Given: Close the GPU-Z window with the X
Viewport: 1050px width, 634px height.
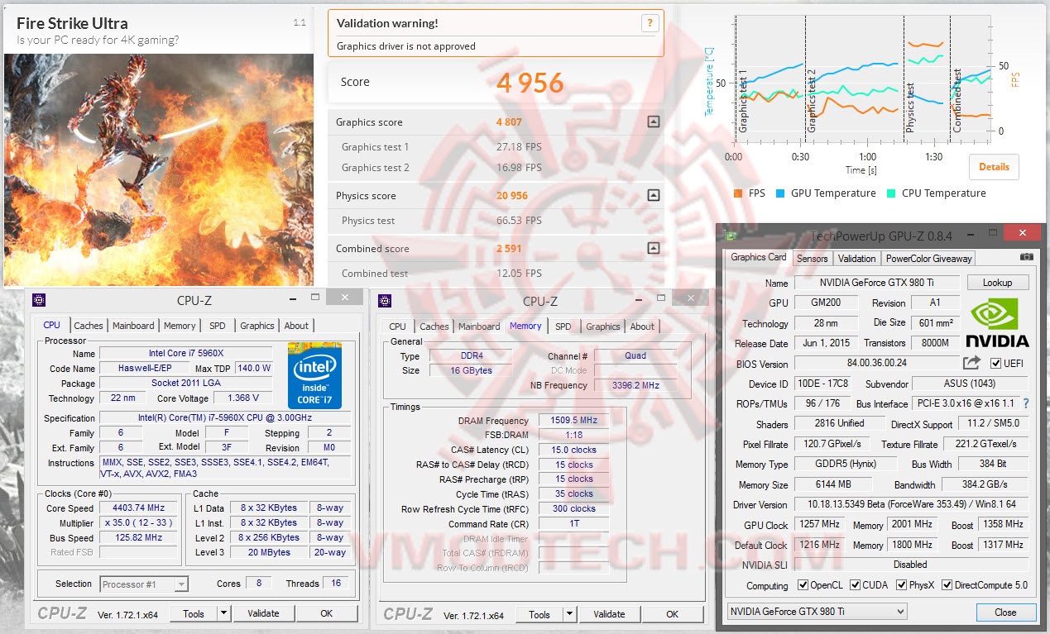Looking at the screenshot, I should tap(1024, 234).
